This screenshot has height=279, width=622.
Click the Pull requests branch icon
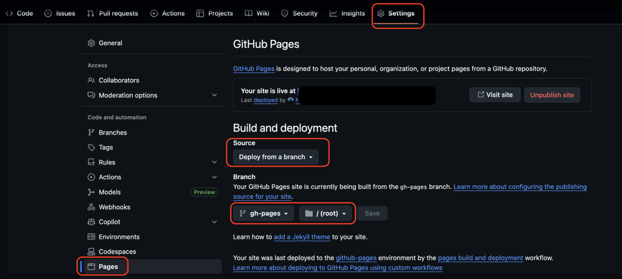coord(91,13)
